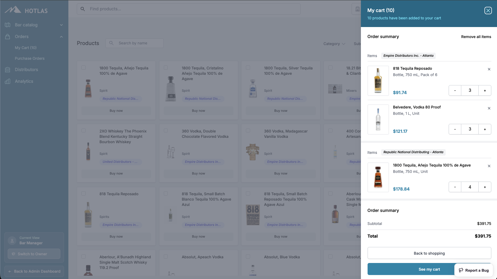Click the Bar catalog icon
The height and width of the screenshot is (279, 497).
click(7, 25)
